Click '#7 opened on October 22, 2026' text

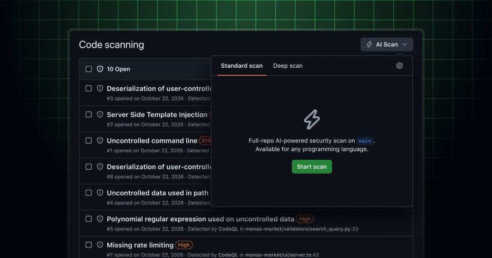point(145,255)
